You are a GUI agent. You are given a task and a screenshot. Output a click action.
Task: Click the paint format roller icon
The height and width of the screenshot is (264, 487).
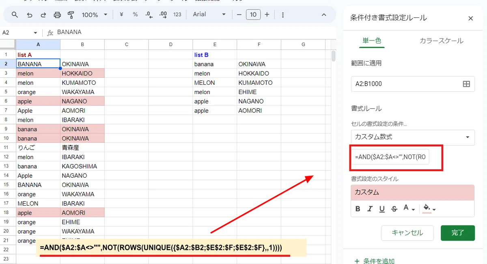(x=71, y=15)
